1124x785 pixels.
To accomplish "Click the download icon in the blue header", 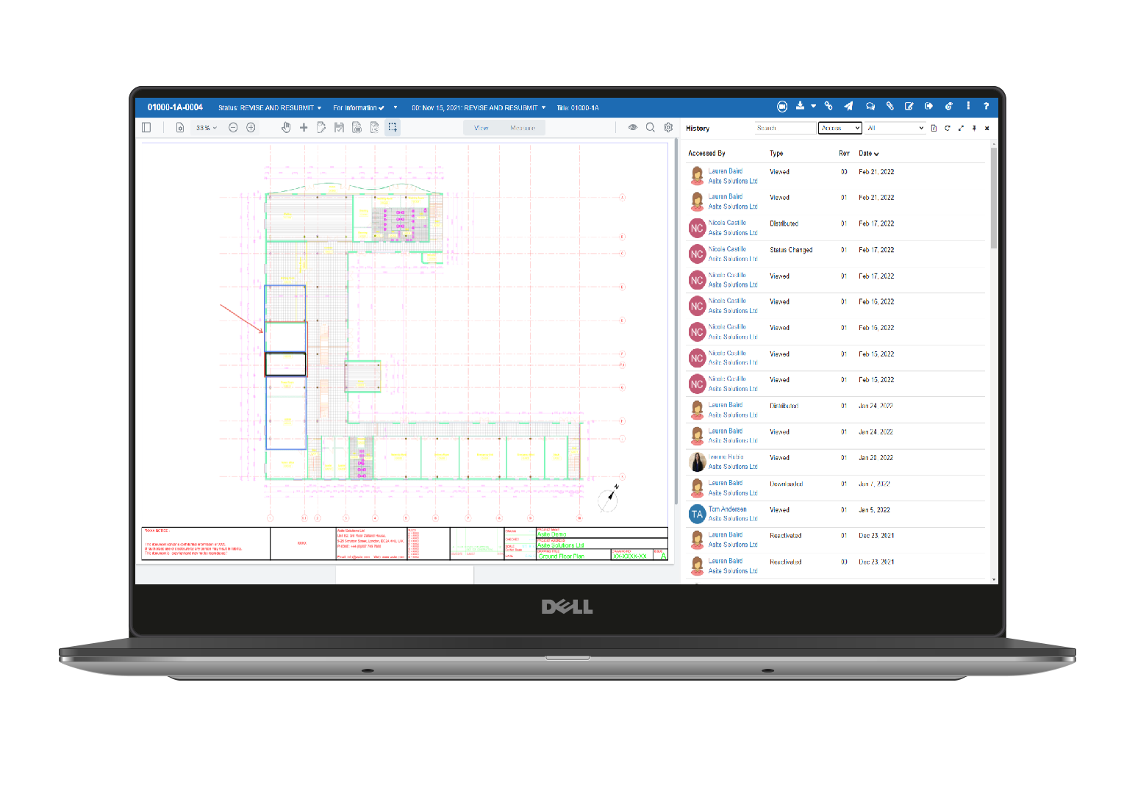I will click(x=800, y=107).
